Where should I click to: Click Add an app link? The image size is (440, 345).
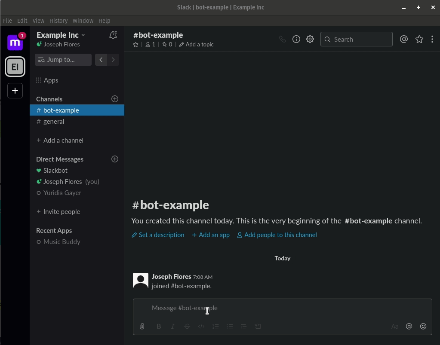click(211, 235)
